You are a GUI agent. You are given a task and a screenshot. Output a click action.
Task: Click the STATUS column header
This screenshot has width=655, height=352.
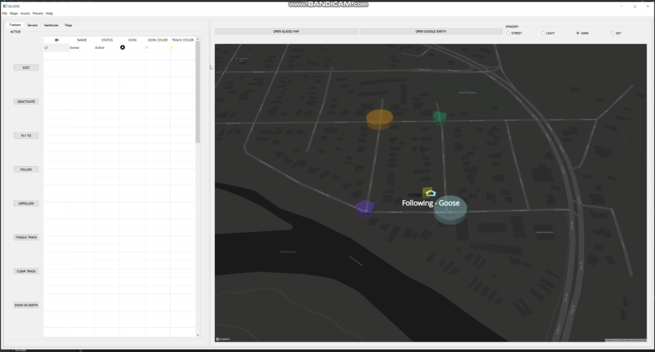tap(107, 40)
